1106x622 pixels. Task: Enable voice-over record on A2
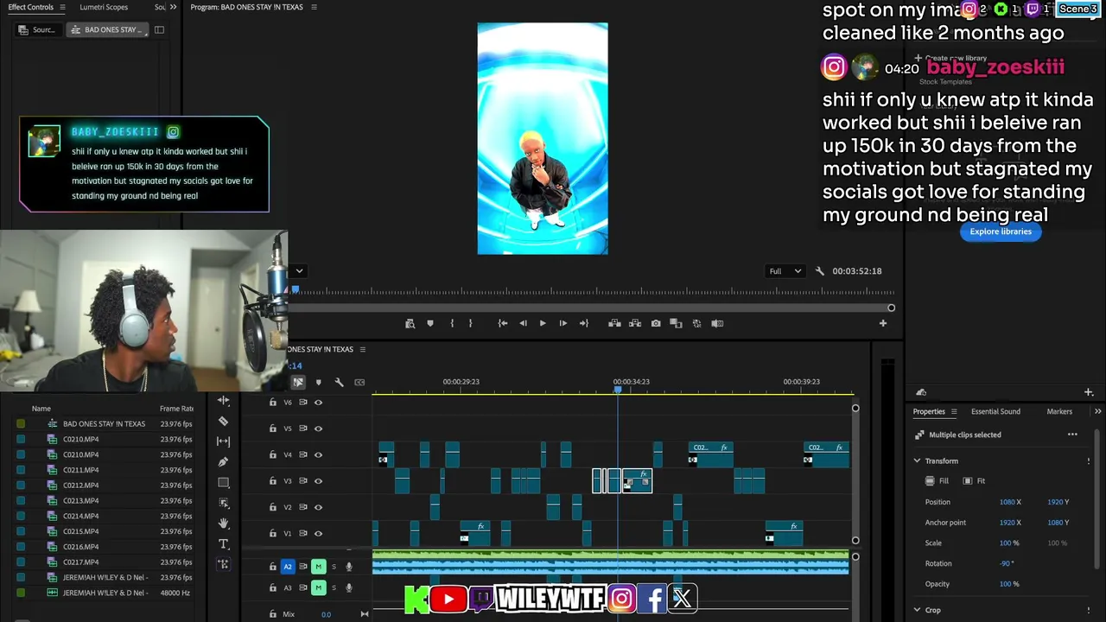point(349,567)
